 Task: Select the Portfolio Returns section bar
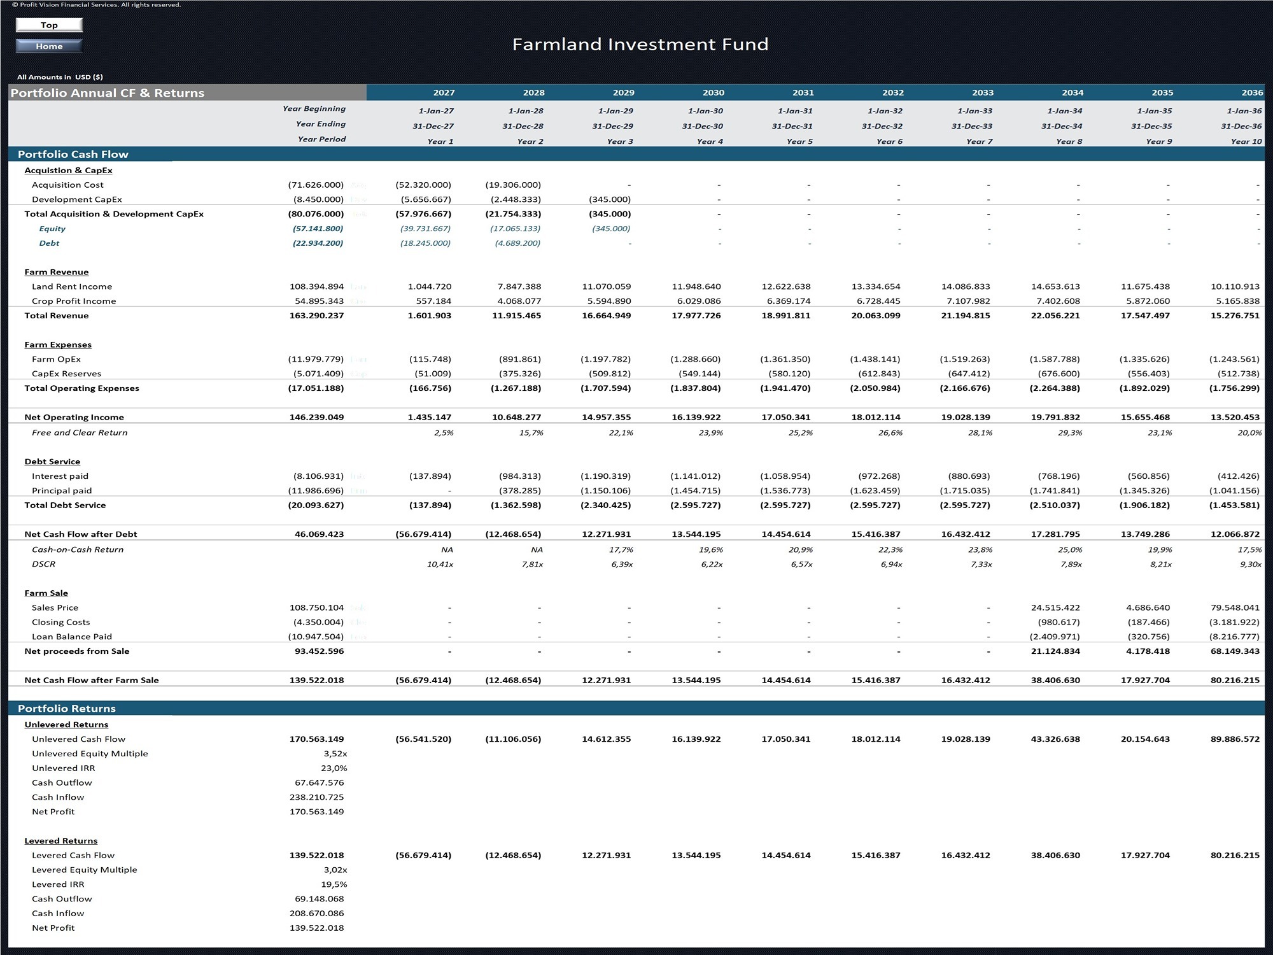click(636, 709)
